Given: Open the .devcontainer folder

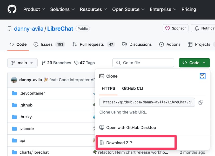Looking at the screenshot, I should [32, 93].
